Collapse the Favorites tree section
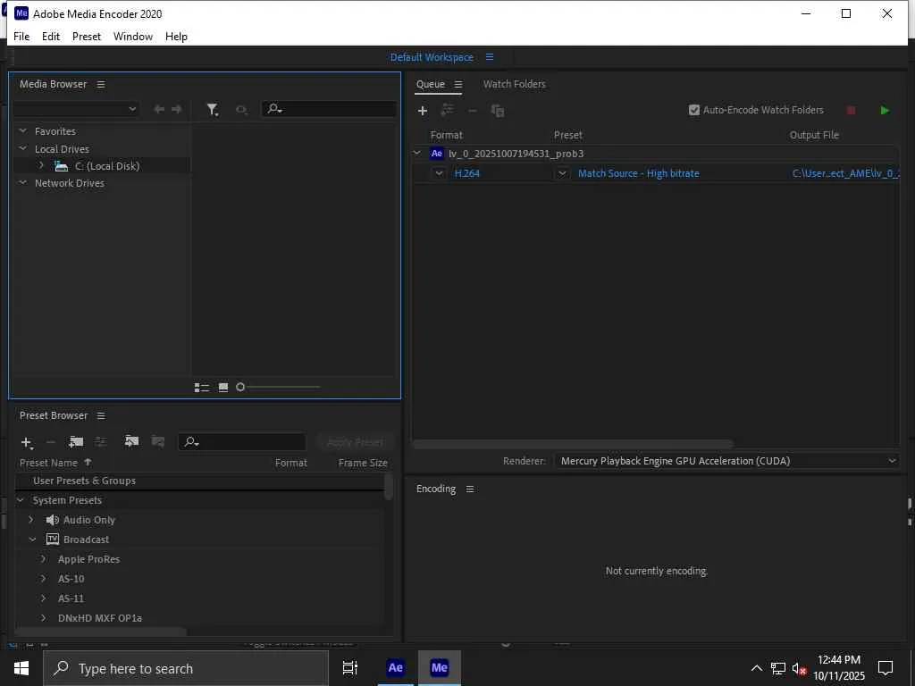 pyautogui.click(x=22, y=131)
